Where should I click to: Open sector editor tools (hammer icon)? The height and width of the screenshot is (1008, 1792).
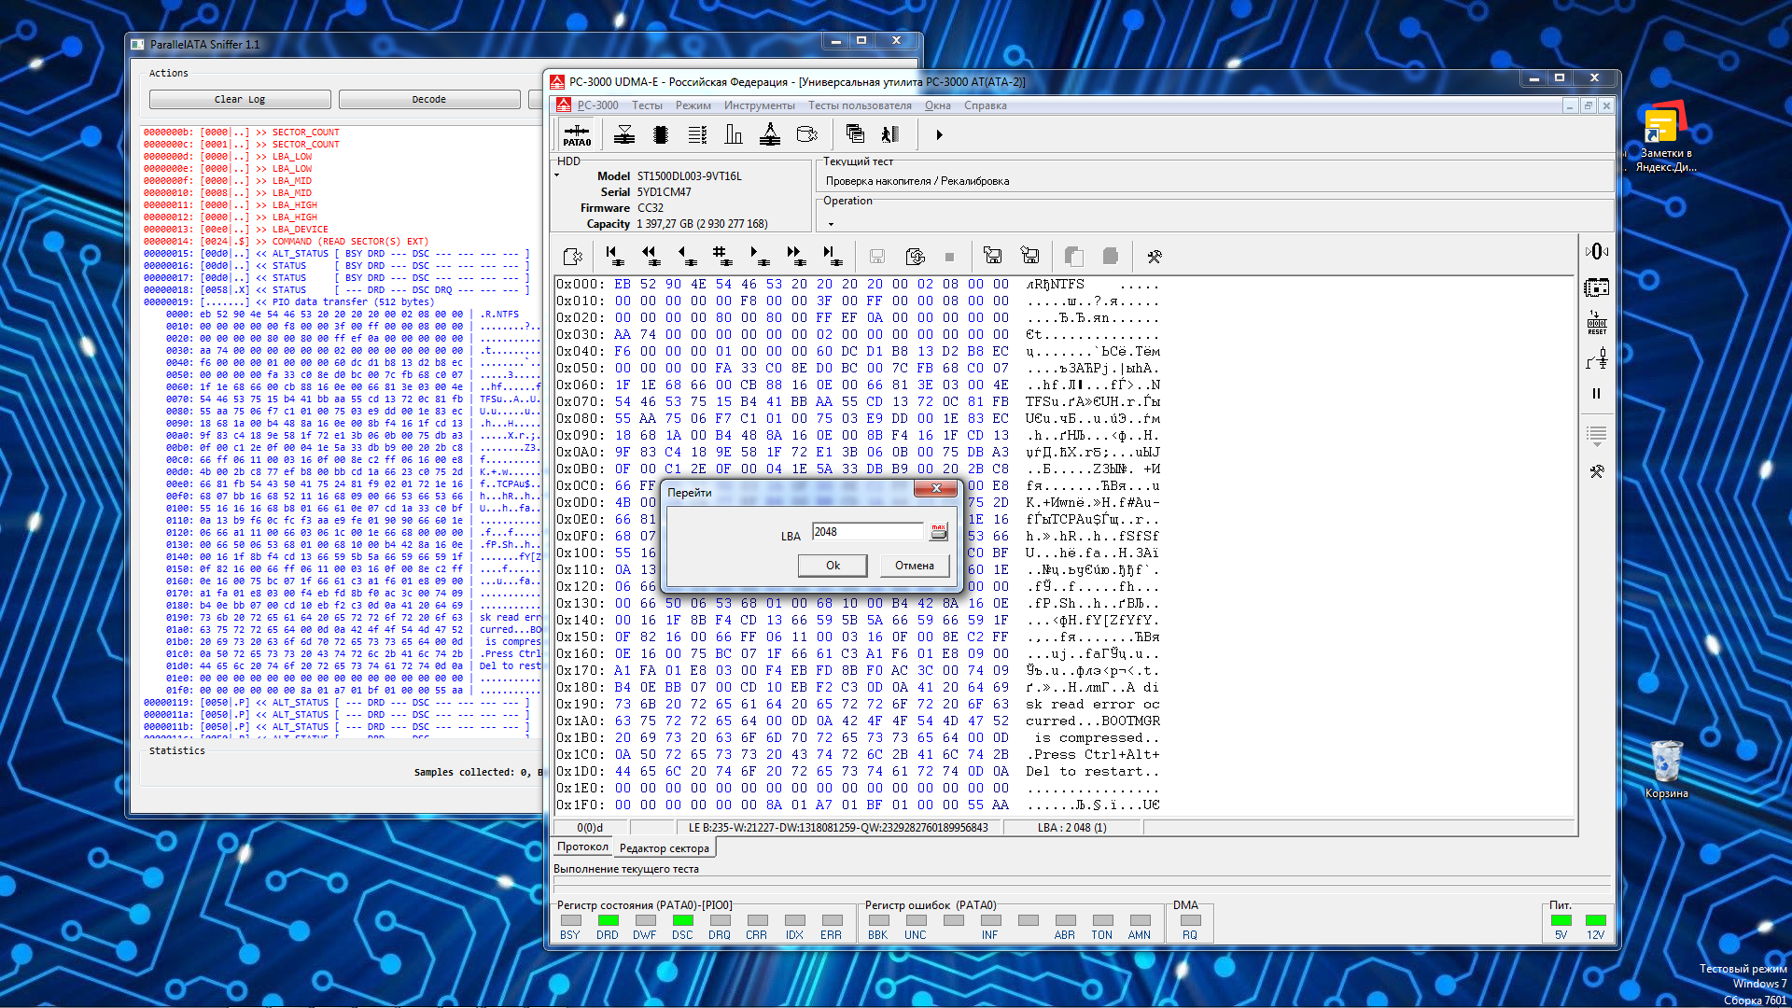click(x=1154, y=257)
